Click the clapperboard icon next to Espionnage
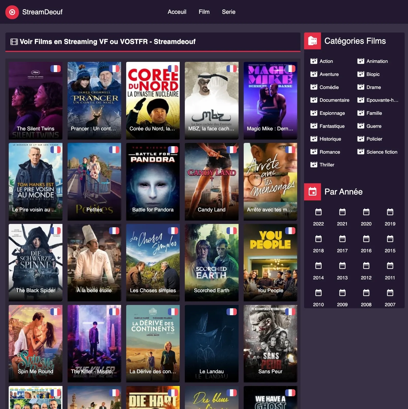 coord(314,113)
